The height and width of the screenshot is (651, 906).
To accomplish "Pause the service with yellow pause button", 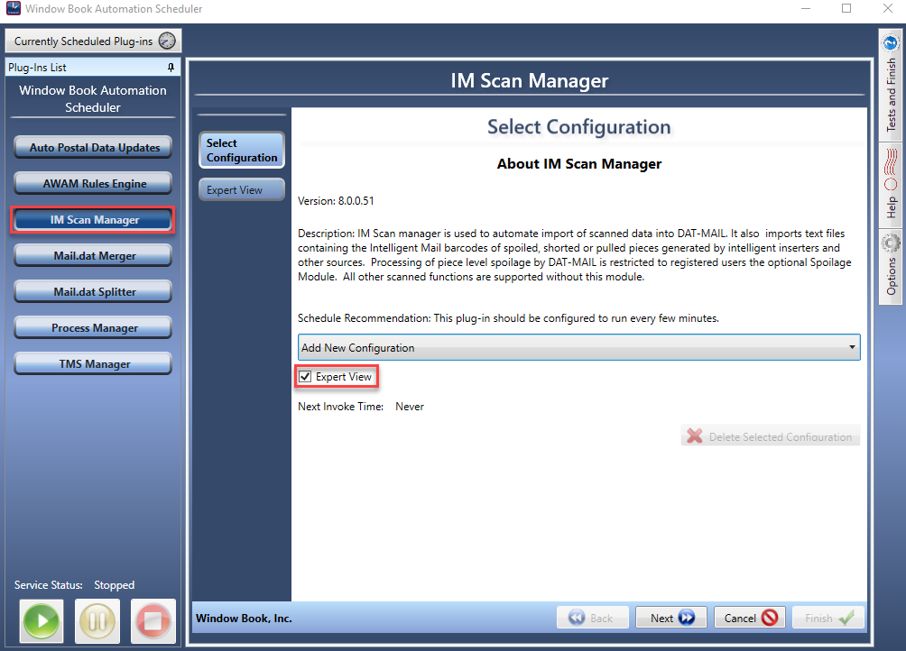I will point(97,621).
